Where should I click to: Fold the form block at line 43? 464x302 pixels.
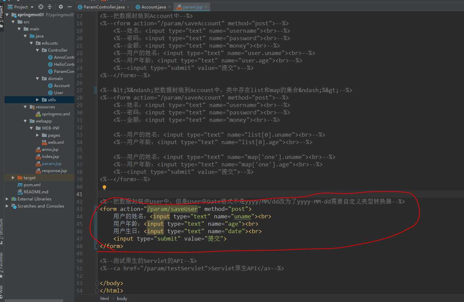point(97,209)
